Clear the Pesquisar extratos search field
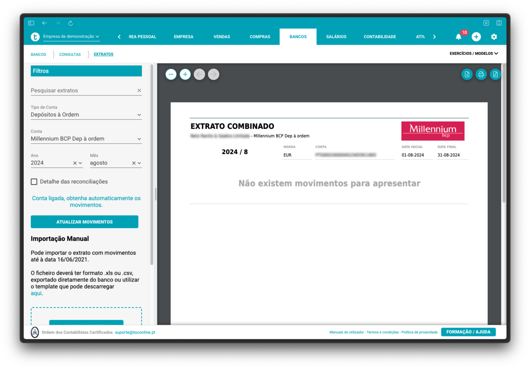Image resolution: width=530 pixels, height=369 pixels. point(139,91)
